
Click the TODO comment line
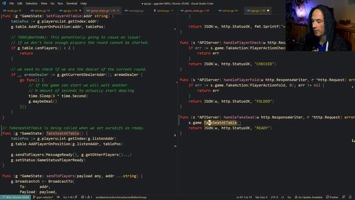pos(75,37)
